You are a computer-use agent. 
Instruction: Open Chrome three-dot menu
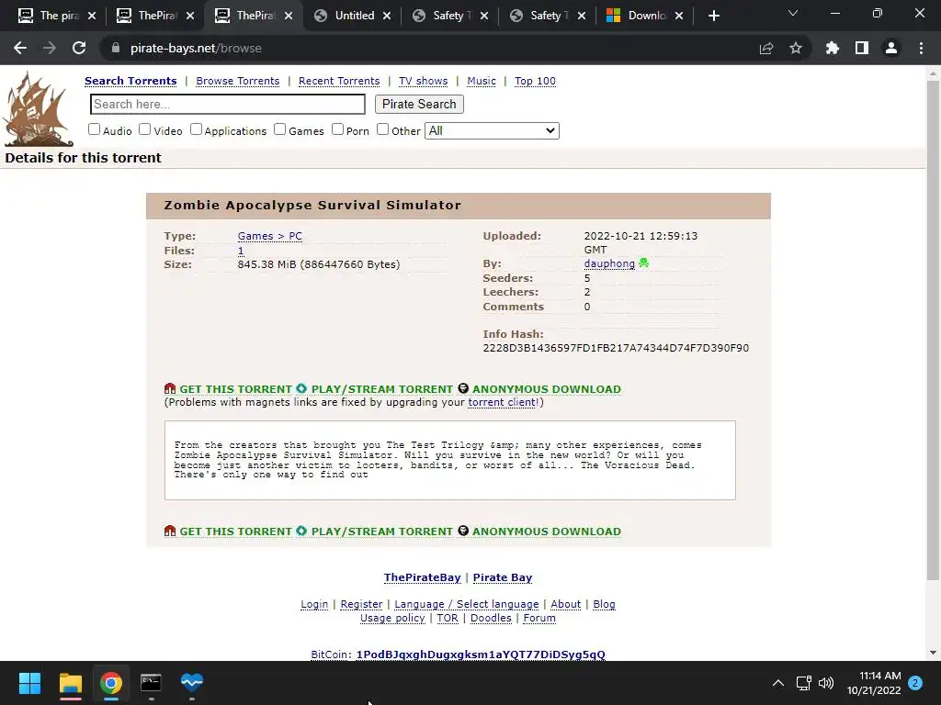[921, 48]
